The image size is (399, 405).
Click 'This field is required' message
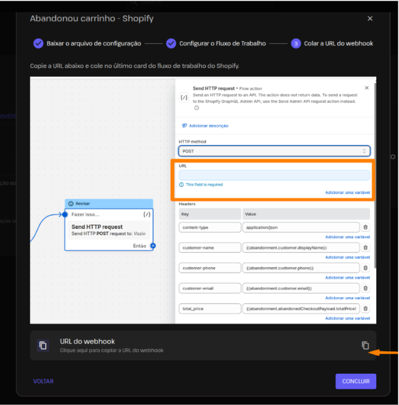(204, 185)
